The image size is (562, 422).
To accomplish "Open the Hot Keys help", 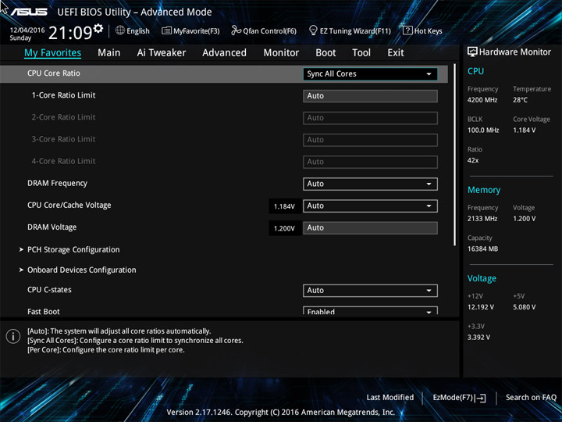I will pyautogui.click(x=428, y=30).
